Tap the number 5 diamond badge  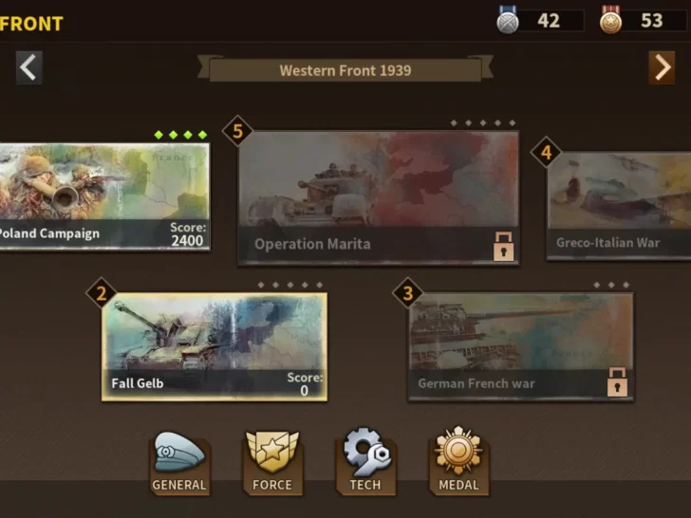pyautogui.click(x=237, y=131)
